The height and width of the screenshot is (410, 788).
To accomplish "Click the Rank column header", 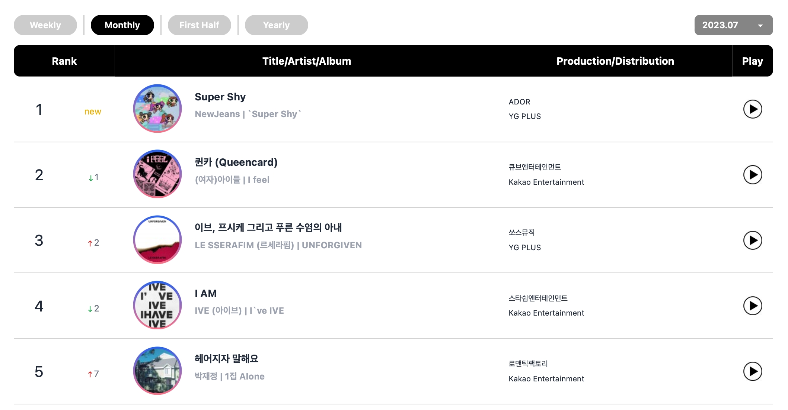I will tap(64, 61).
